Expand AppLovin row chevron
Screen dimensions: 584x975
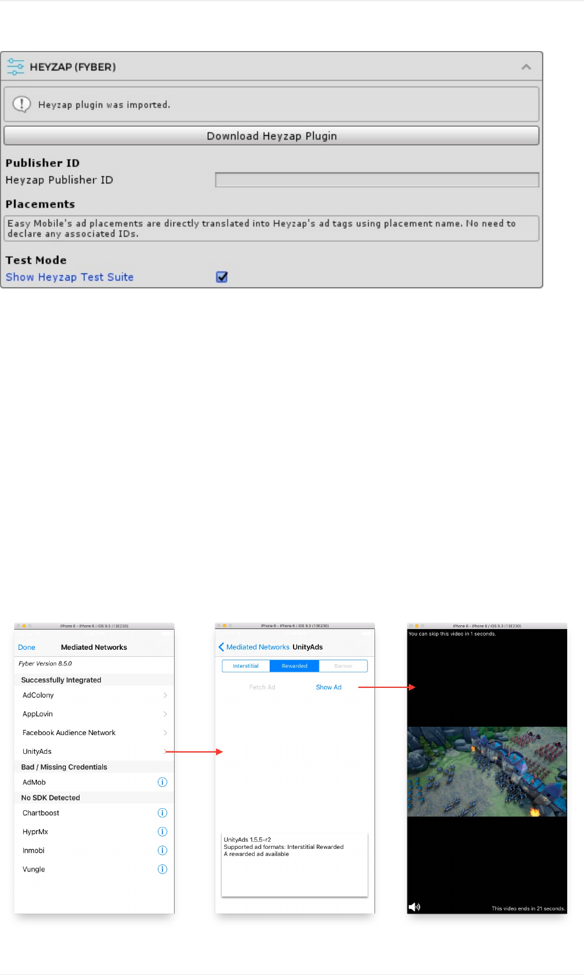[x=165, y=714]
